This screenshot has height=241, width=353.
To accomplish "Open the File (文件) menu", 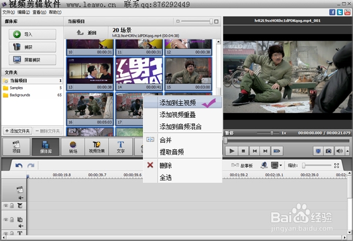I will pyautogui.click(x=9, y=12).
